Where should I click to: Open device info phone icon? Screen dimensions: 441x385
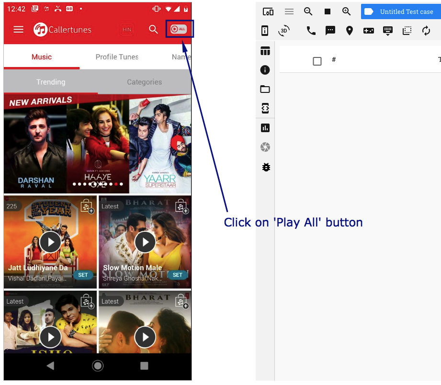265,31
